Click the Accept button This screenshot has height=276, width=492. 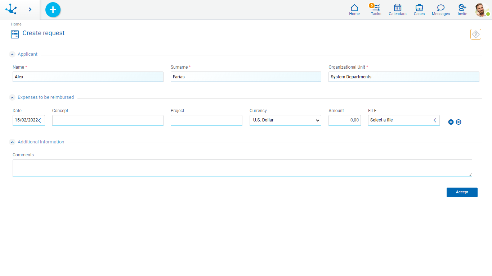[462, 192]
